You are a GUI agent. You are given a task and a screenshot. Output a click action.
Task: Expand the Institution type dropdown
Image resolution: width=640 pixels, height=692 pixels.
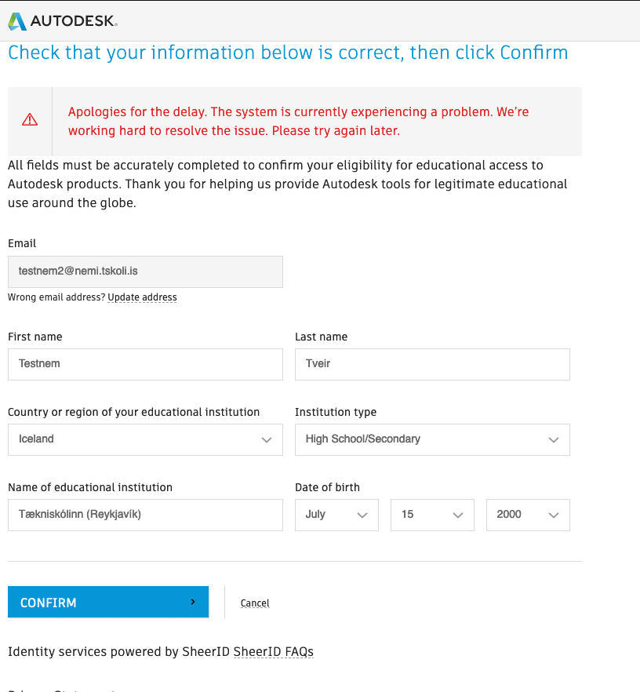click(x=432, y=439)
